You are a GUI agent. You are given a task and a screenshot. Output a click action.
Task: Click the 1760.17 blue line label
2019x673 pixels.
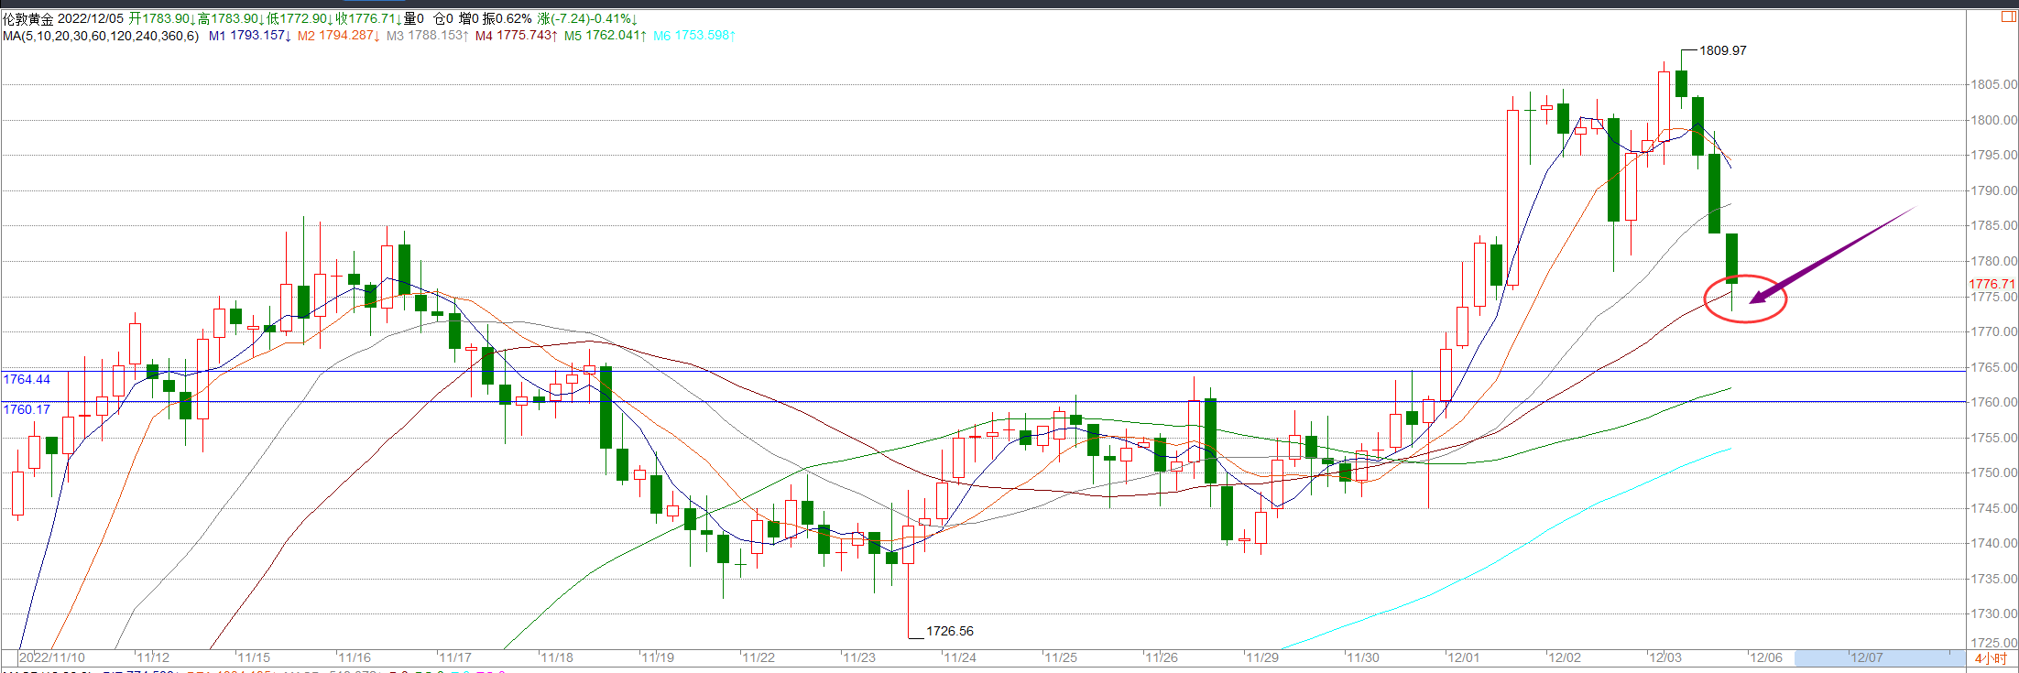coord(27,409)
